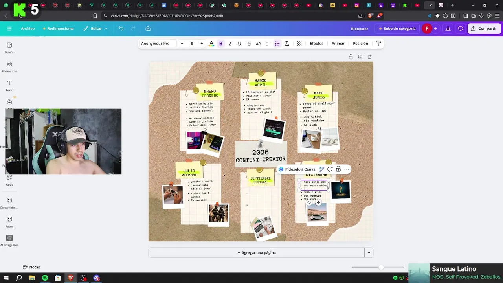Adjust the zoom slider
The image size is (503, 283).
pos(381,267)
